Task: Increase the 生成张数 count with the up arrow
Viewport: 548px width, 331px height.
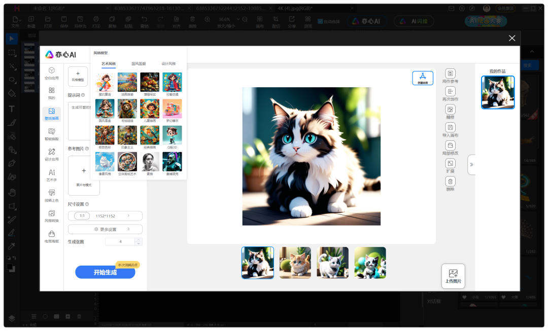Action: tap(139, 240)
